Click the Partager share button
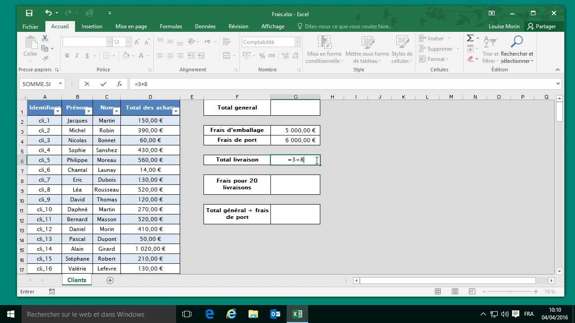 pyautogui.click(x=542, y=26)
